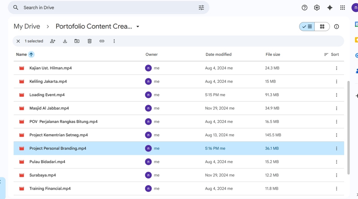Screen dimensions: 358x199
Task: Switch to list layout view
Action: [307, 26]
